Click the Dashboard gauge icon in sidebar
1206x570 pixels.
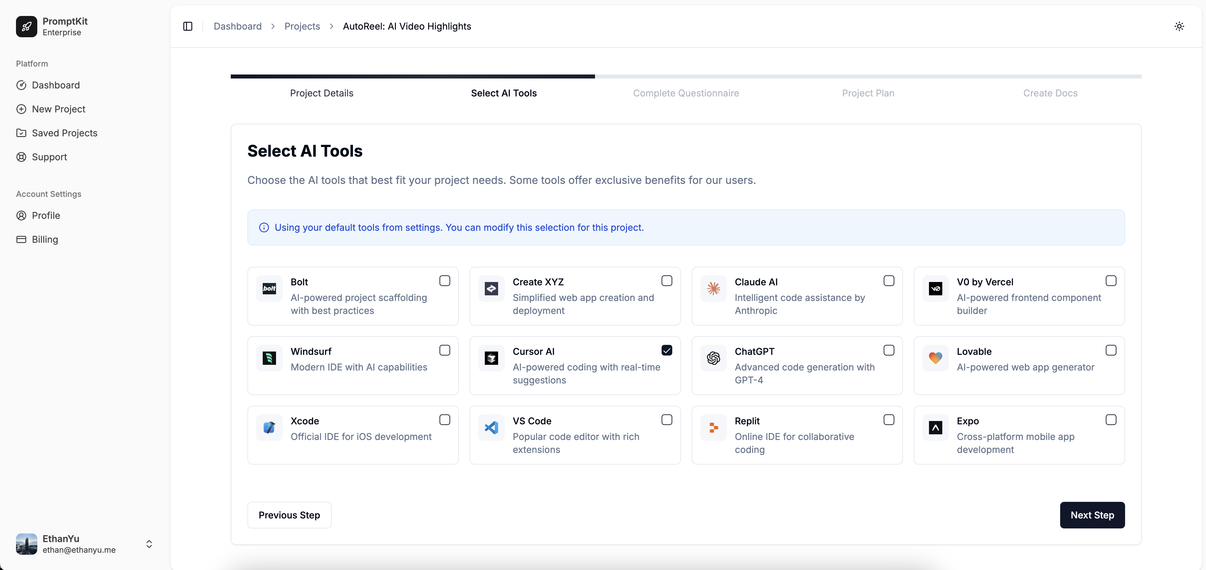click(x=21, y=85)
